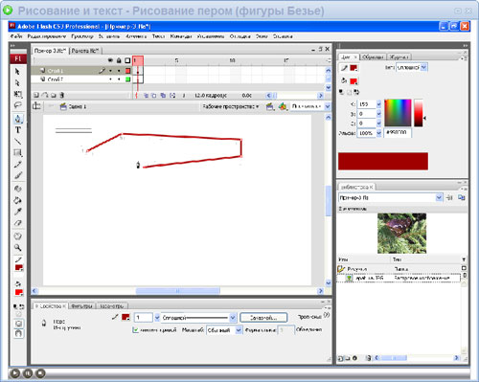
Task: Open the Рабочее пространство workspace dropdown
Action: [x=230, y=106]
